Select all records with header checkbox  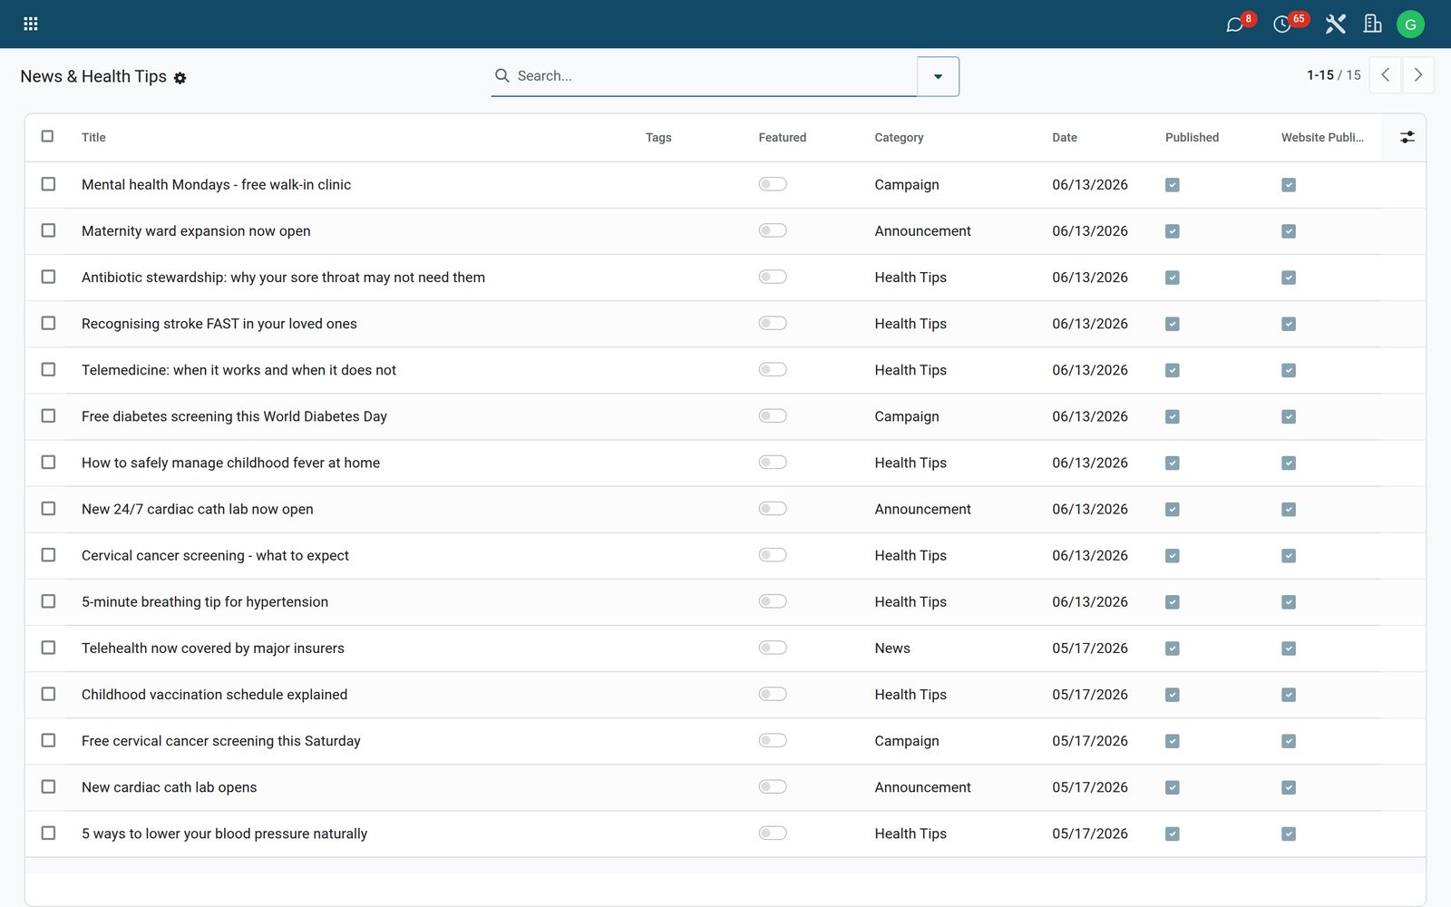point(47,136)
